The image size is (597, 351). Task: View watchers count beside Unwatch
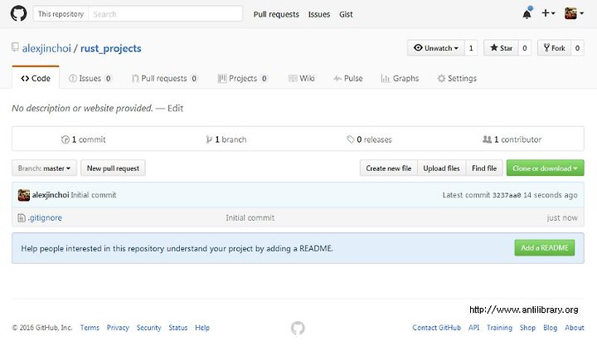(471, 48)
